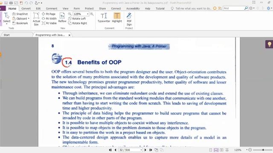Select single page view mode

(x=211, y=150)
